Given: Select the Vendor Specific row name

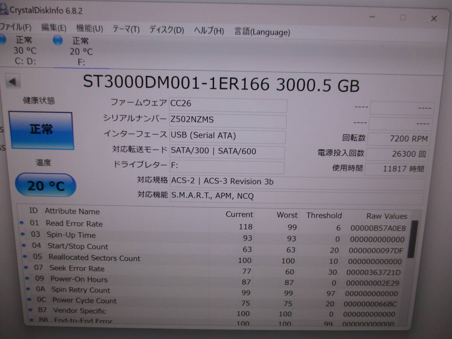Looking at the screenshot, I should tap(79, 311).
